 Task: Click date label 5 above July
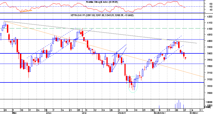(87, 110)
